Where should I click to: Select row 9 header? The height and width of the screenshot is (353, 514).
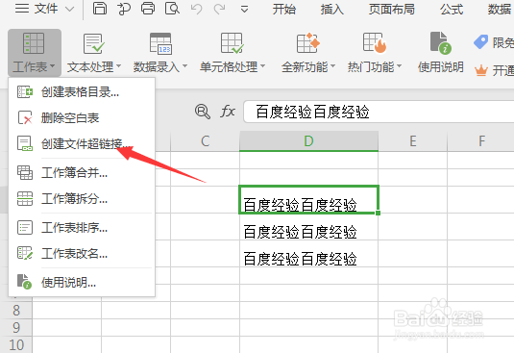pyautogui.click(x=16, y=327)
